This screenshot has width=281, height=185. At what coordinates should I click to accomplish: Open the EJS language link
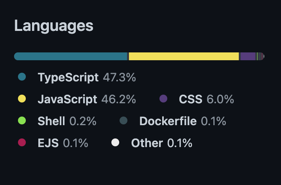pos(53,143)
